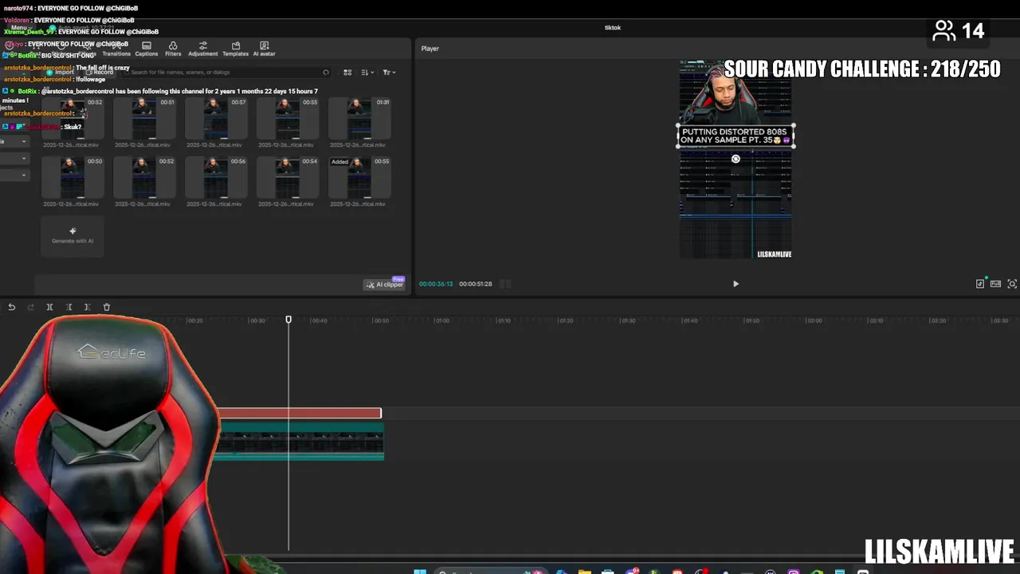The height and width of the screenshot is (574, 1020).
Task: Redo the last timeline action
Action: 30,307
